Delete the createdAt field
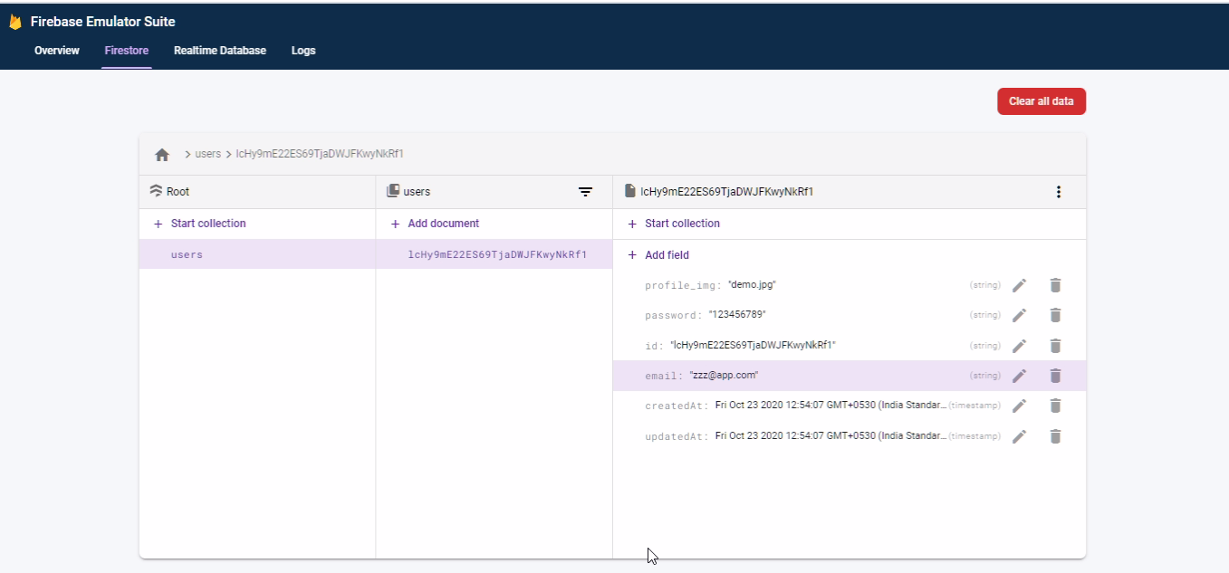Image resolution: width=1229 pixels, height=573 pixels. coord(1055,406)
